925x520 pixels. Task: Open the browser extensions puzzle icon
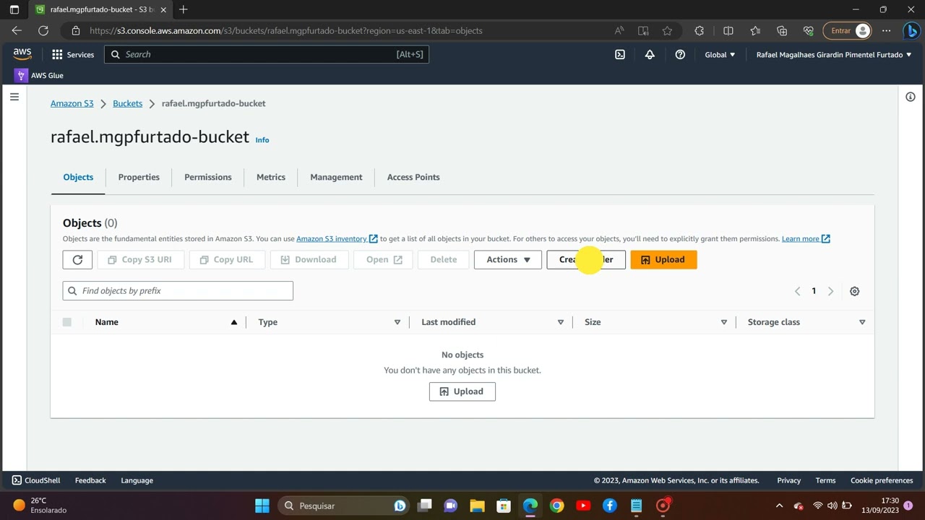coord(699,30)
